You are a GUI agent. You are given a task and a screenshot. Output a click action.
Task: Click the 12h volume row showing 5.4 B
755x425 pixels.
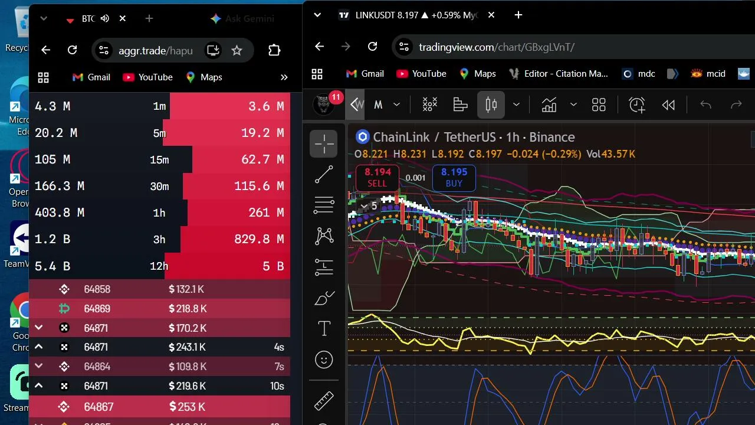(x=159, y=266)
